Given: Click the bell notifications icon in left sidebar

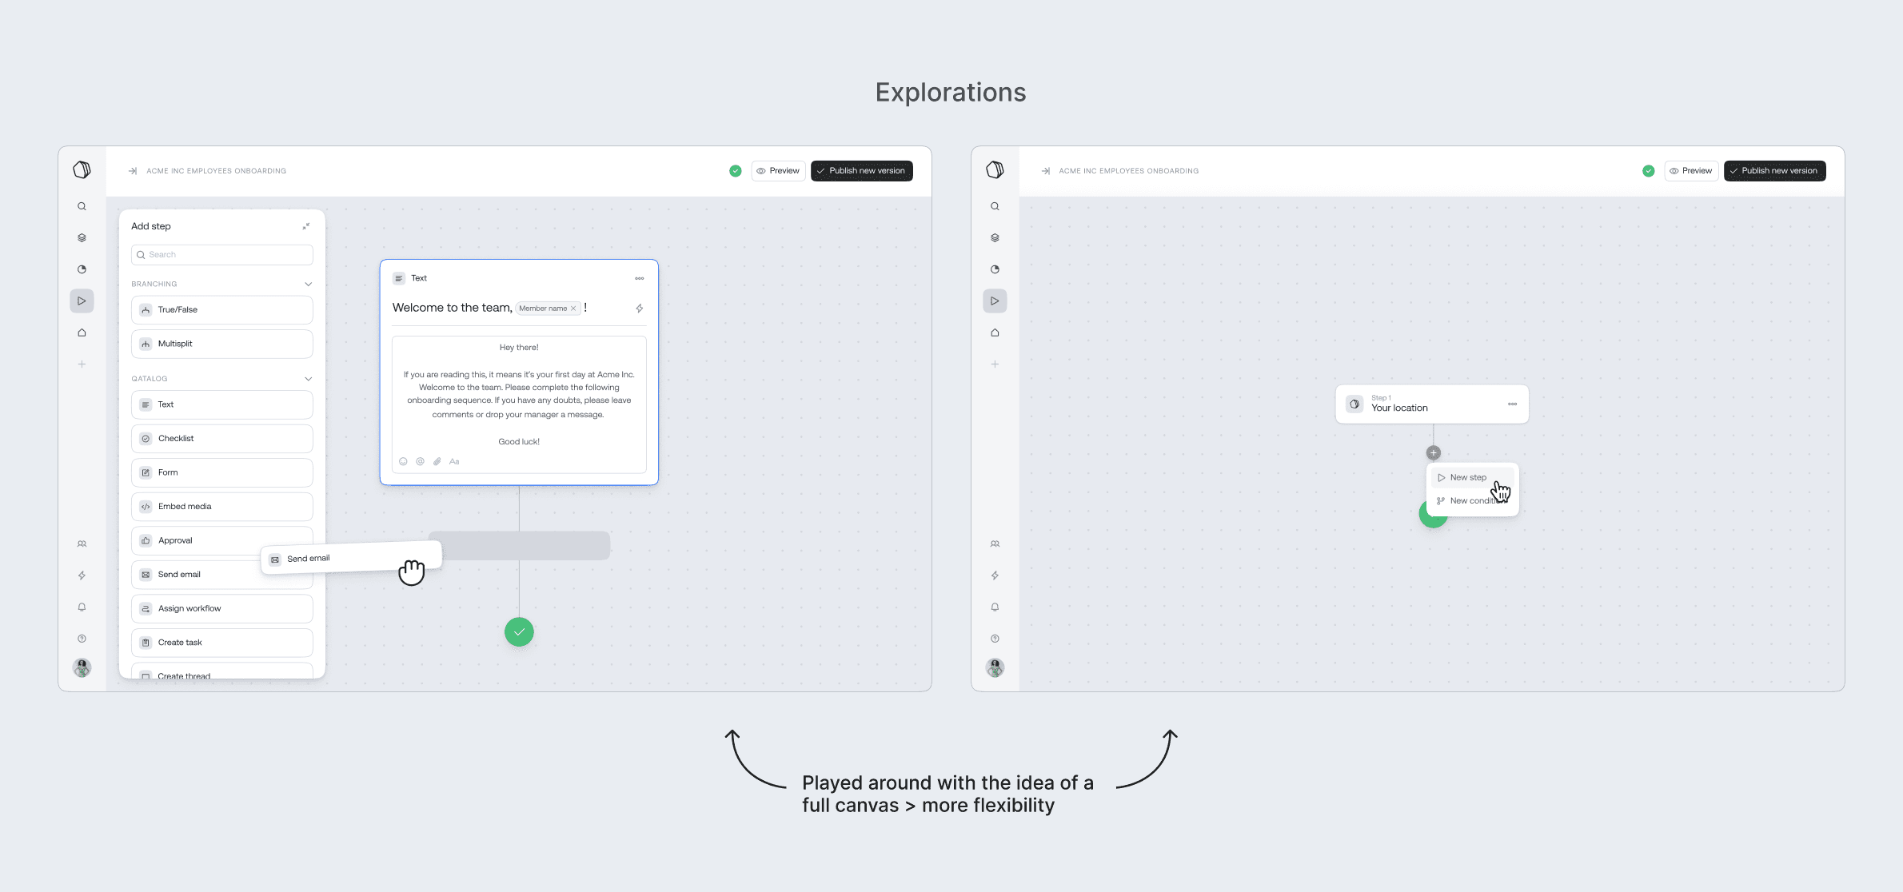Looking at the screenshot, I should 82,607.
